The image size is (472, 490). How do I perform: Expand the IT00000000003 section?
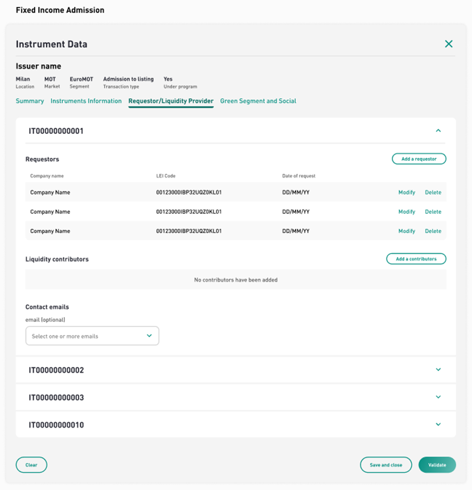[x=438, y=397]
